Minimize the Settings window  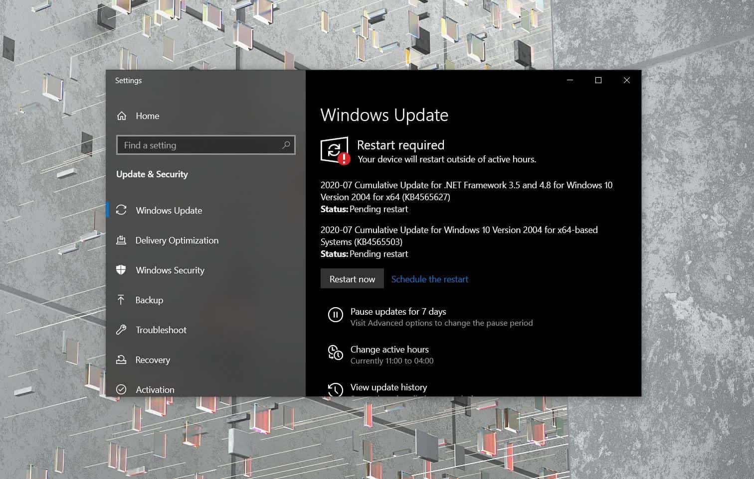[x=570, y=80]
